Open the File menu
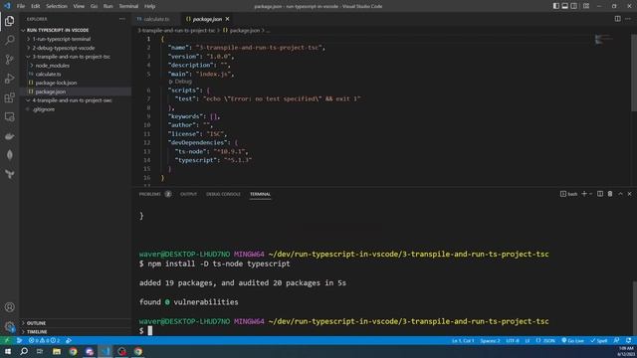 [x=21, y=6]
